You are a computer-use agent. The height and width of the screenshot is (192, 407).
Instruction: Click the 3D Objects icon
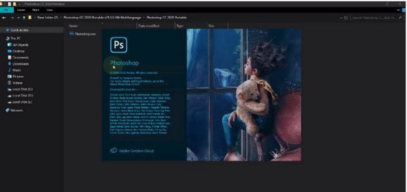10,45
